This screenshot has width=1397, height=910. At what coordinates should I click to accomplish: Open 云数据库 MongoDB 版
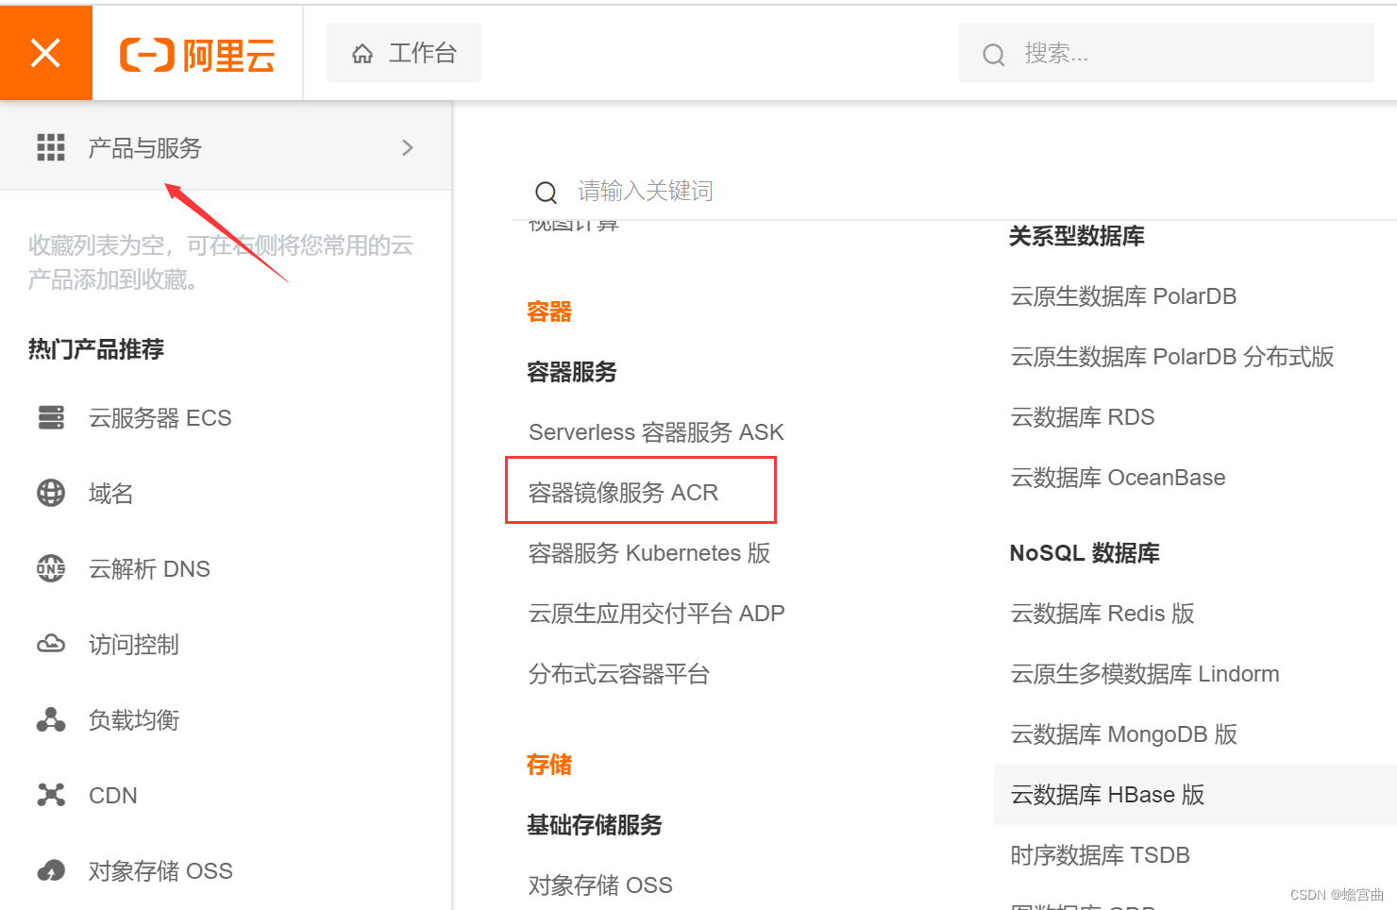pyautogui.click(x=1124, y=734)
